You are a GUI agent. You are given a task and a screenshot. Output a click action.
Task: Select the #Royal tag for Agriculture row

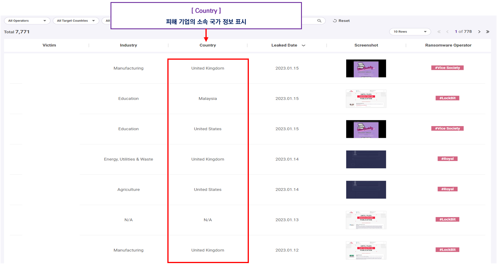[x=447, y=189]
